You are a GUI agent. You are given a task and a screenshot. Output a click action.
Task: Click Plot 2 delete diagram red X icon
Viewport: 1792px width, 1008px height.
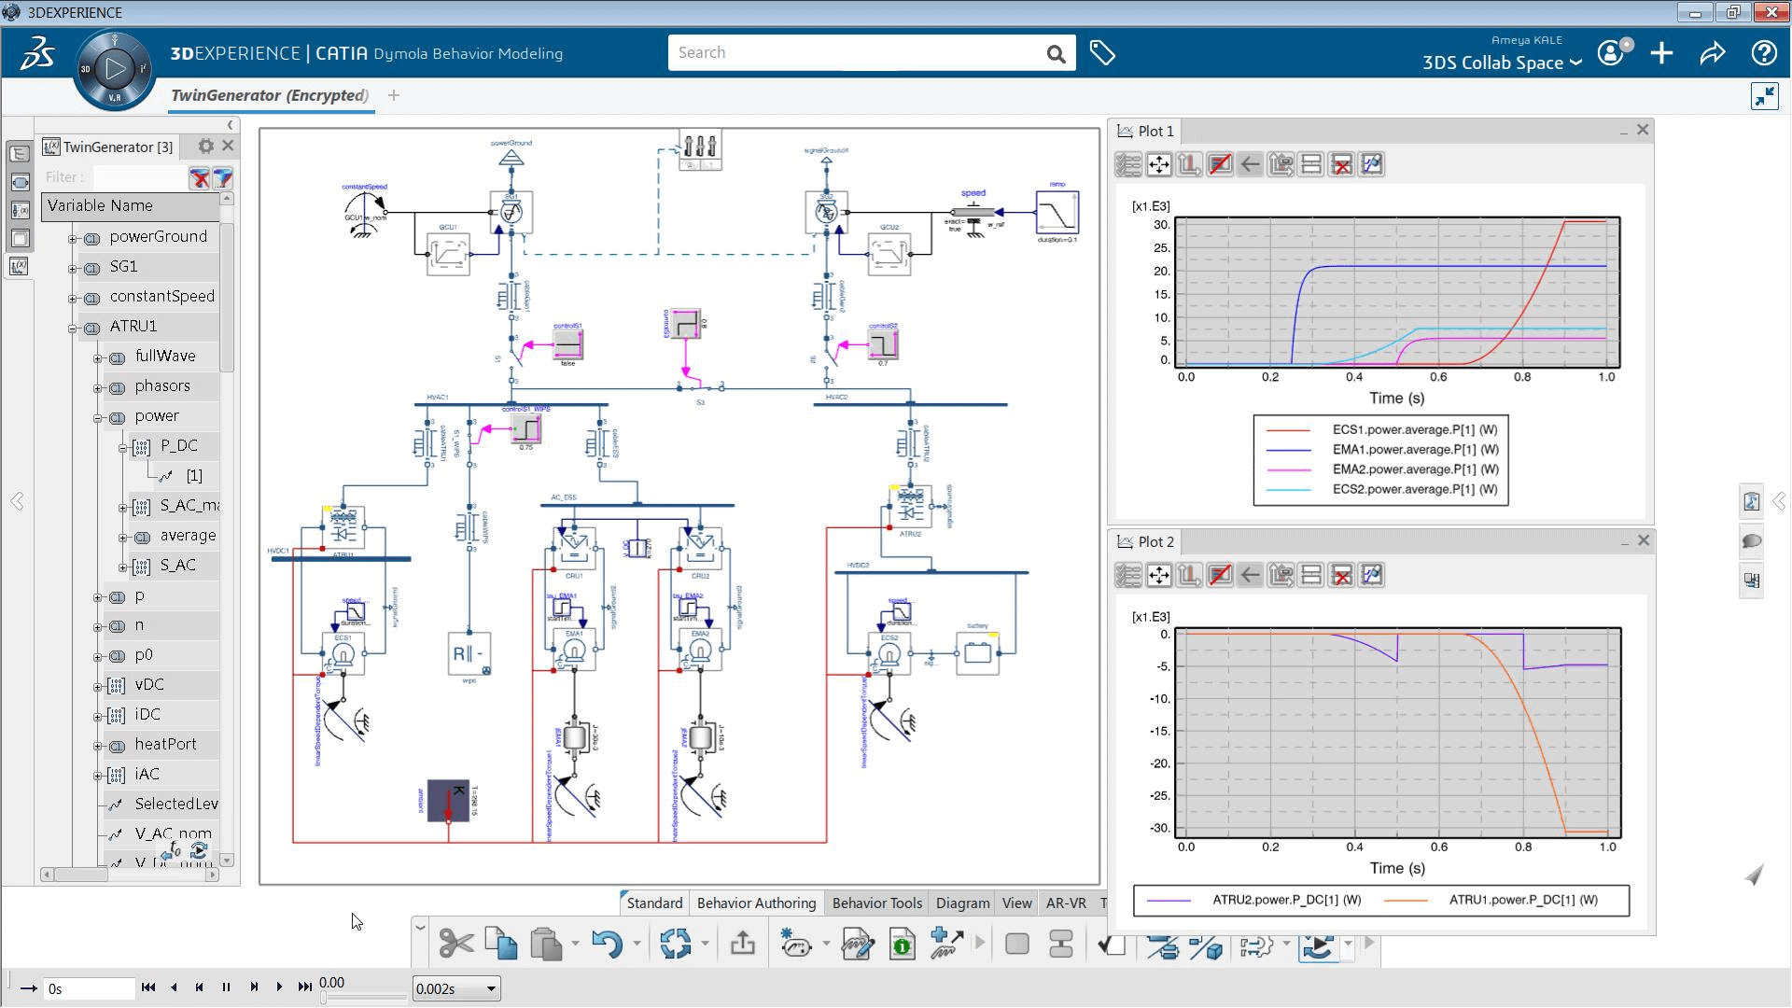[x=1341, y=576]
